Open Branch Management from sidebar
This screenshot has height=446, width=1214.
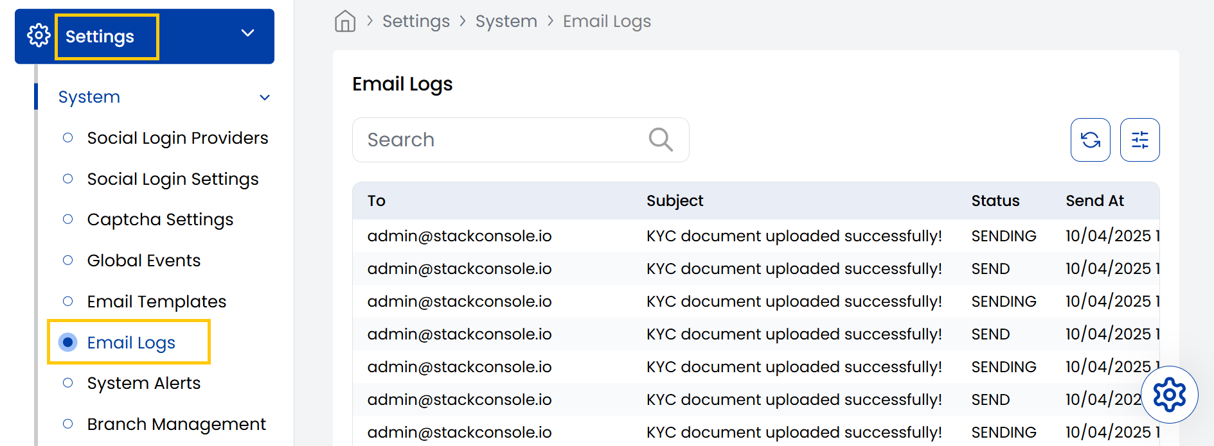(175, 424)
